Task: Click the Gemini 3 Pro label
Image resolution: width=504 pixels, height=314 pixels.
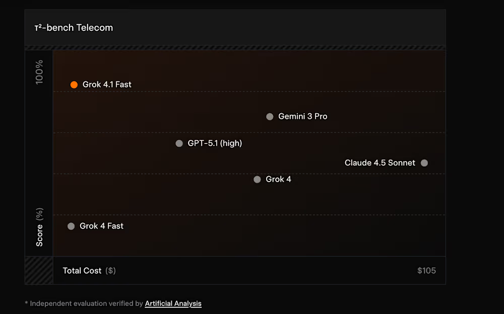Action: click(x=302, y=117)
